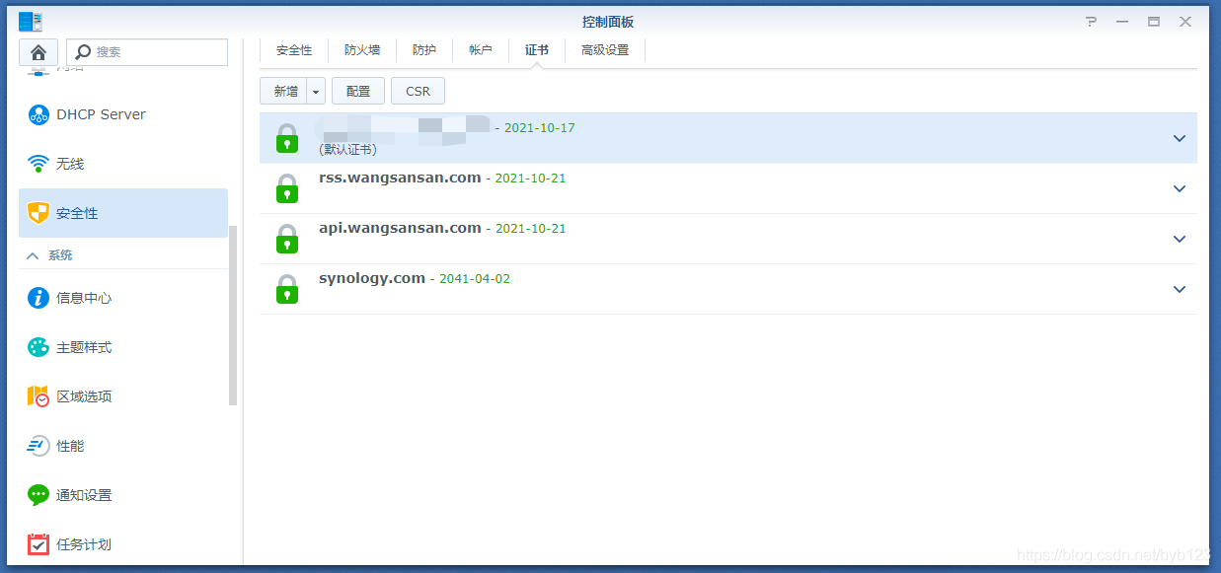
Task: Open 通知设置 notification settings
Action: tap(83, 494)
